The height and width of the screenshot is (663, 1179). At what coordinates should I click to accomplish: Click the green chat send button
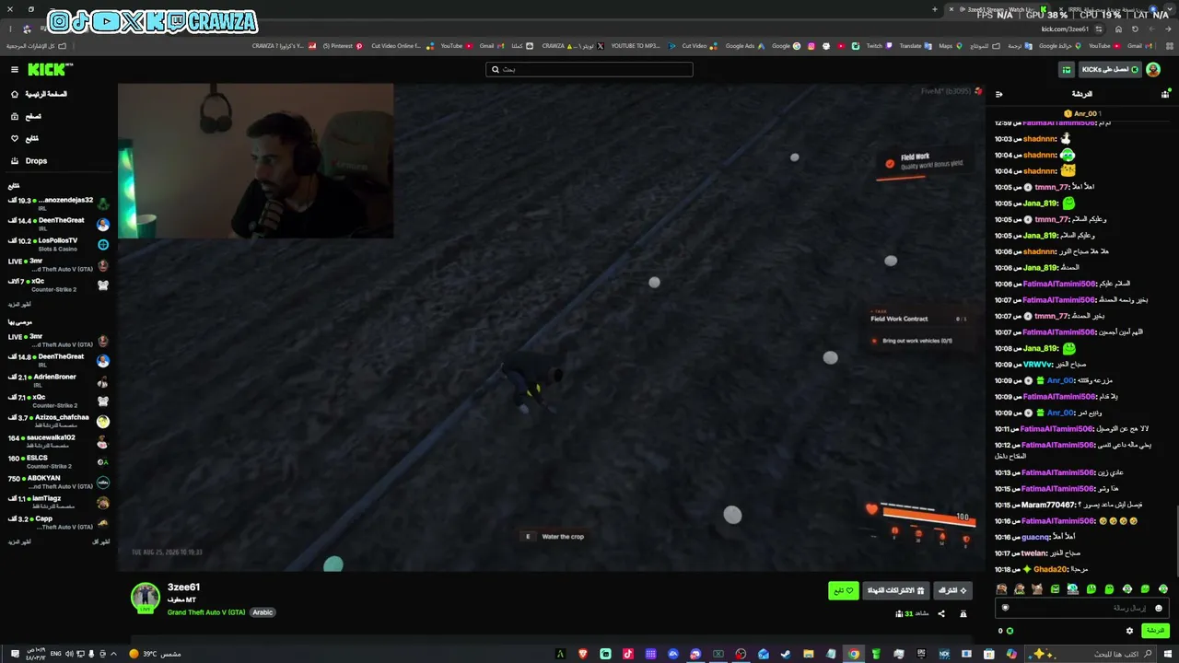pos(1155,631)
